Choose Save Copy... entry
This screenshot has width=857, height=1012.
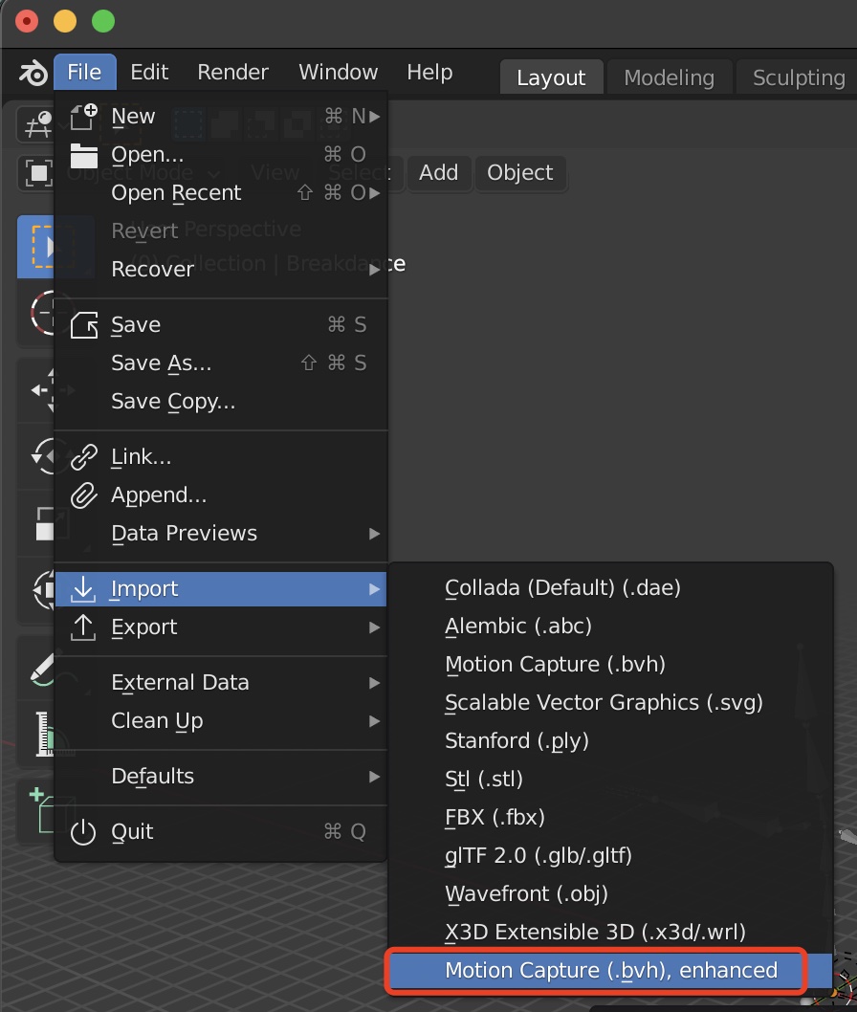221,402
